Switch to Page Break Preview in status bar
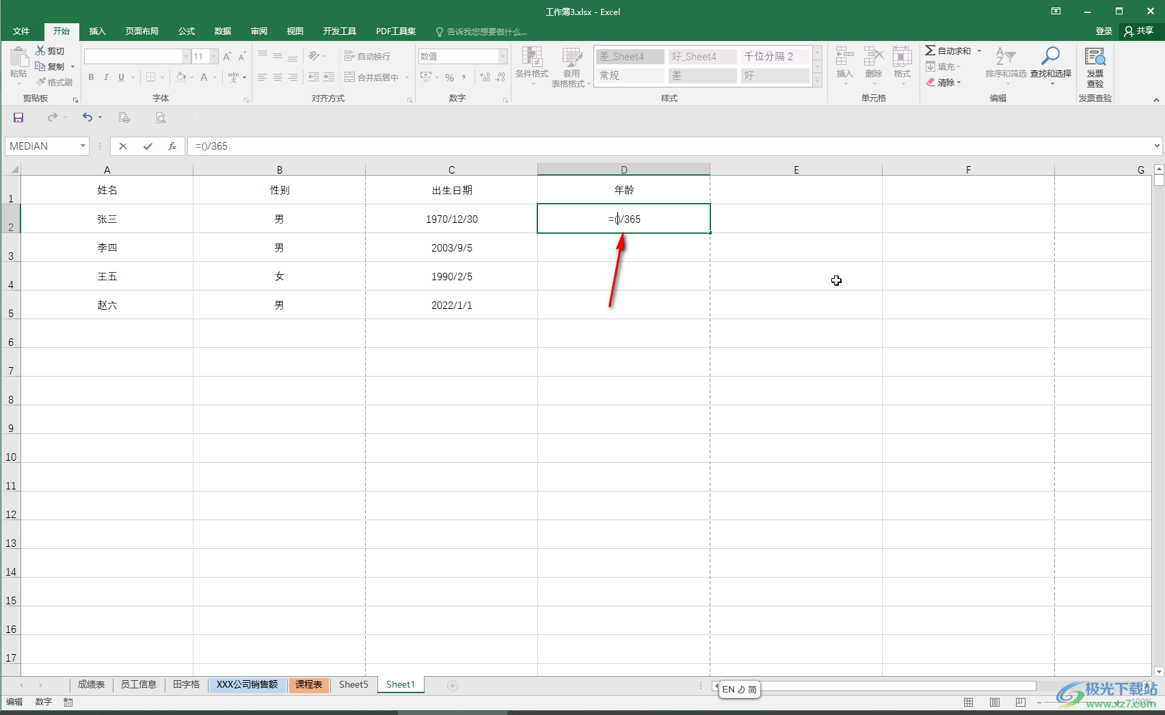 click(x=1021, y=702)
